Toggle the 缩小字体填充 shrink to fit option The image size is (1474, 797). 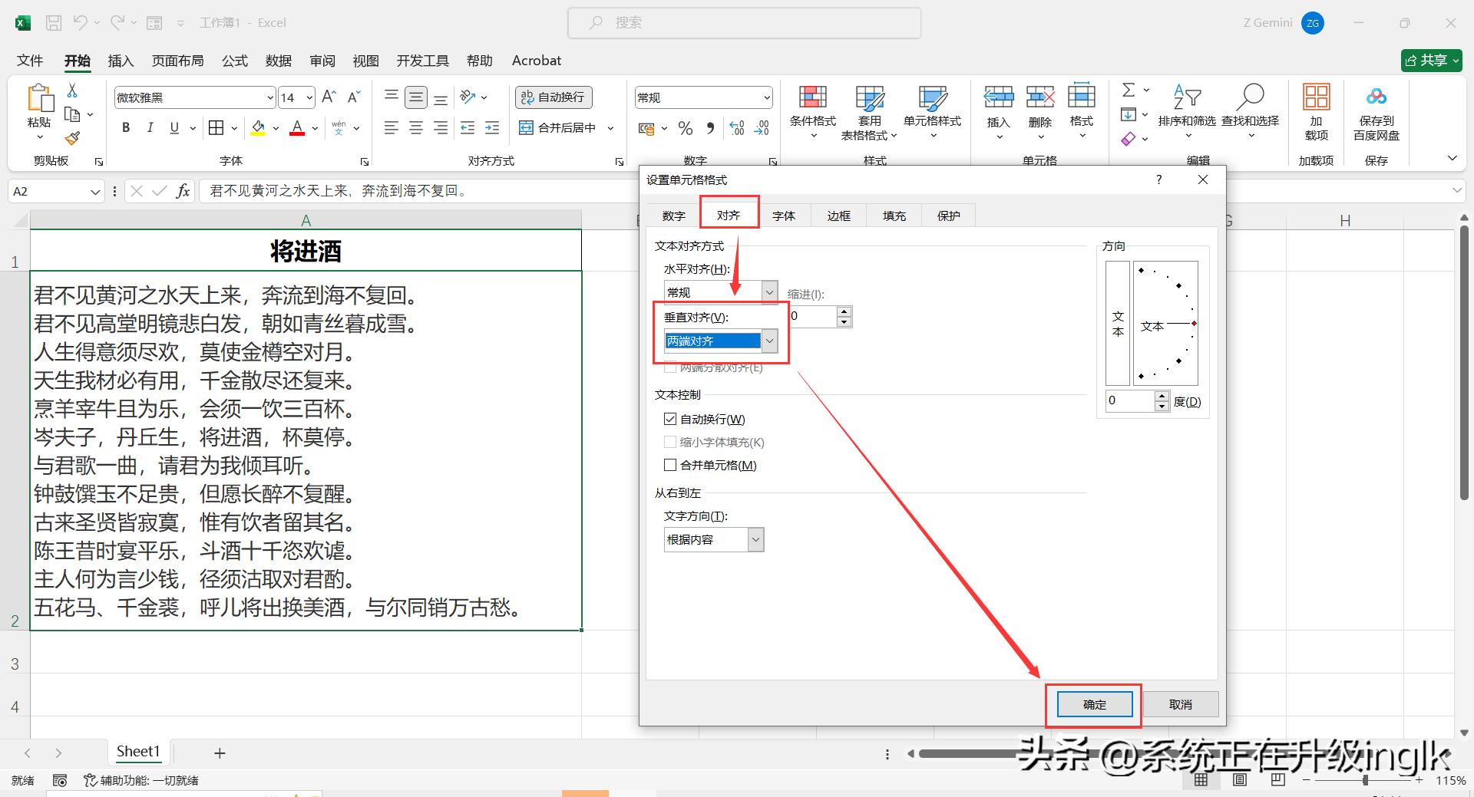(x=670, y=442)
